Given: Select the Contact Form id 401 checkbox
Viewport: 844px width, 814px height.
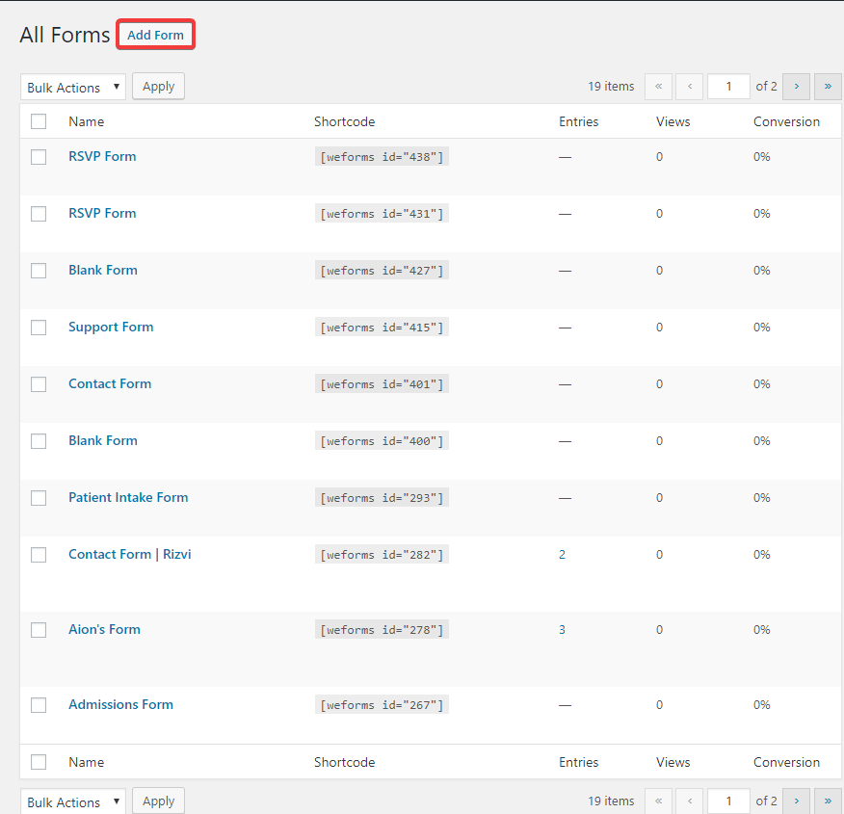Looking at the screenshot, I should pos(39,384).
